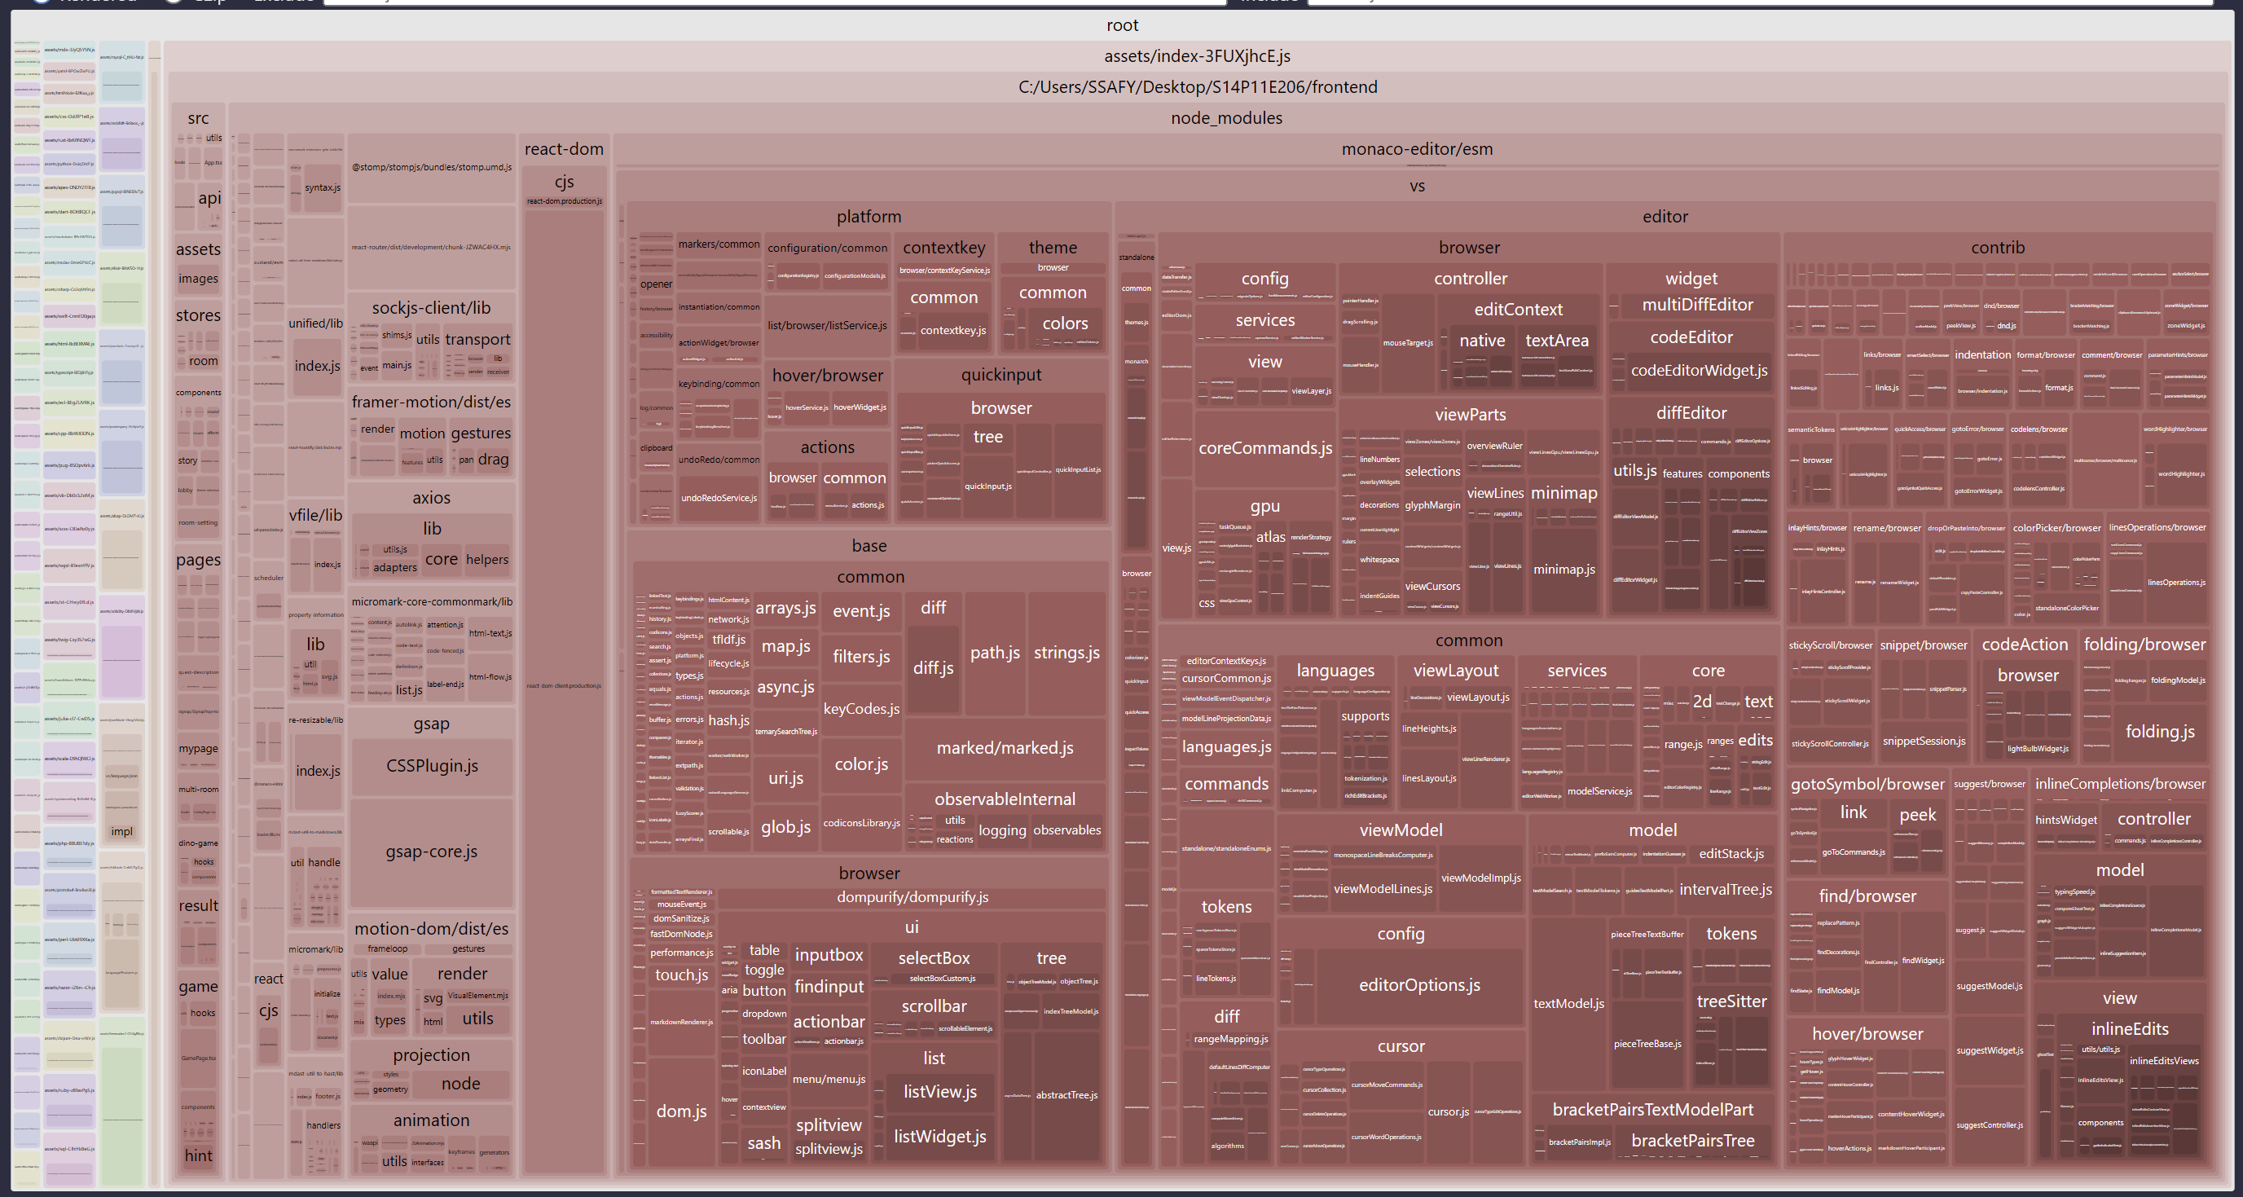Select the codeEditorWidget.js block

pyautogui.click(x=1698, y=370)
